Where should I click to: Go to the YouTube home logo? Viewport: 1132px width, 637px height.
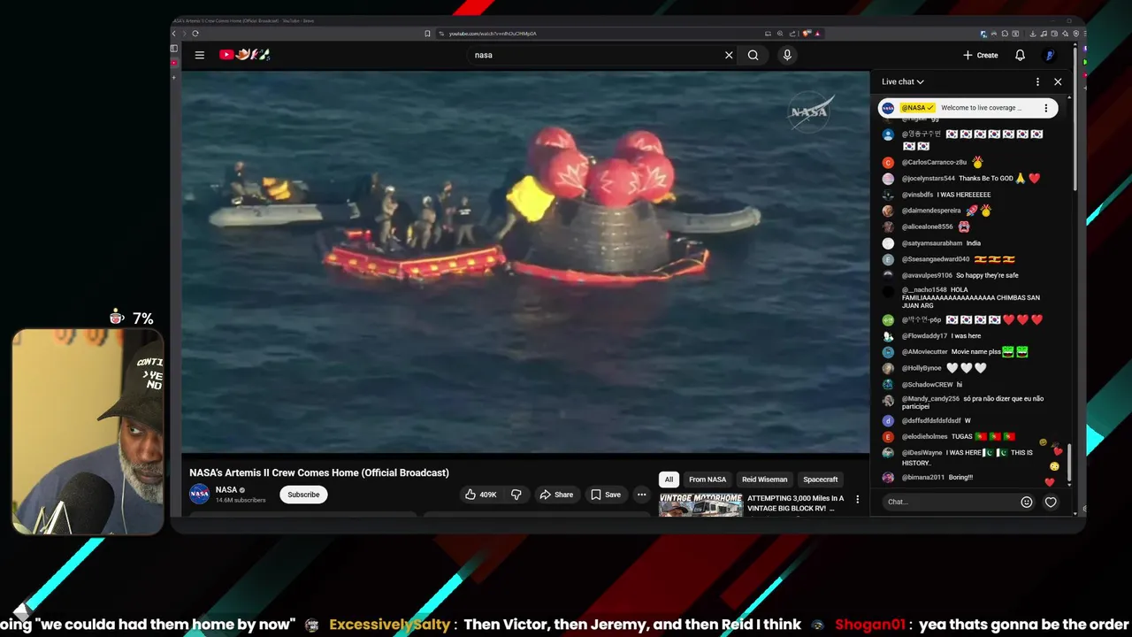(244, 55)
